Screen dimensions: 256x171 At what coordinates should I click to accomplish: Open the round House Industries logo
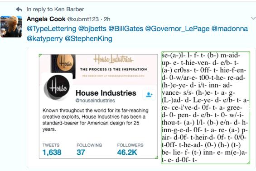coord(58,87)
